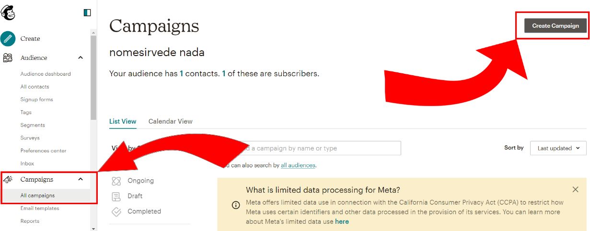
Task: Click the Create pencil icon
Action: (8, 38)
